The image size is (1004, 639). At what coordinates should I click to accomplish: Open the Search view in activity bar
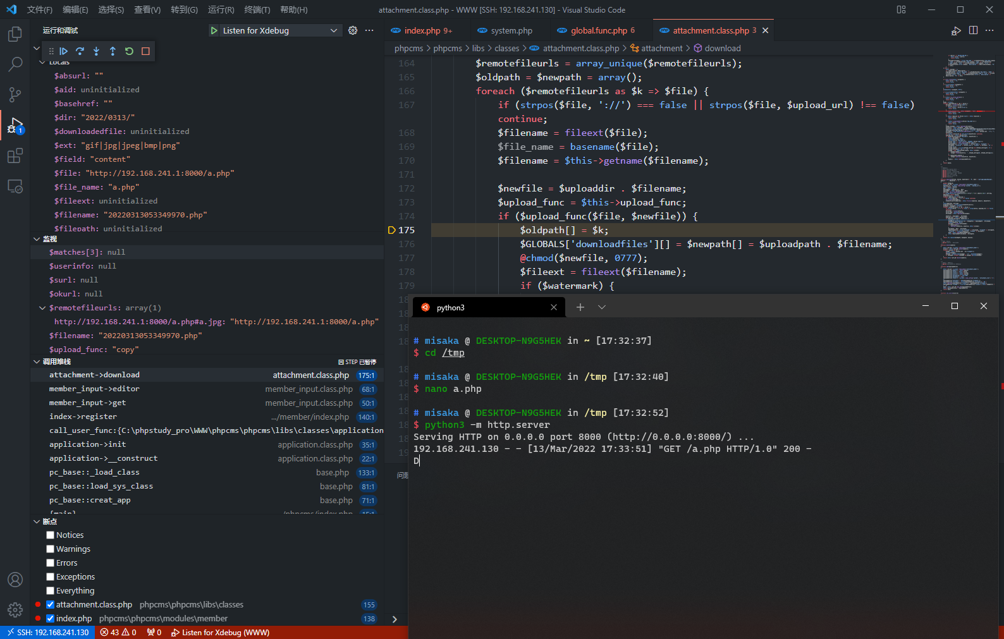[15, 64]
